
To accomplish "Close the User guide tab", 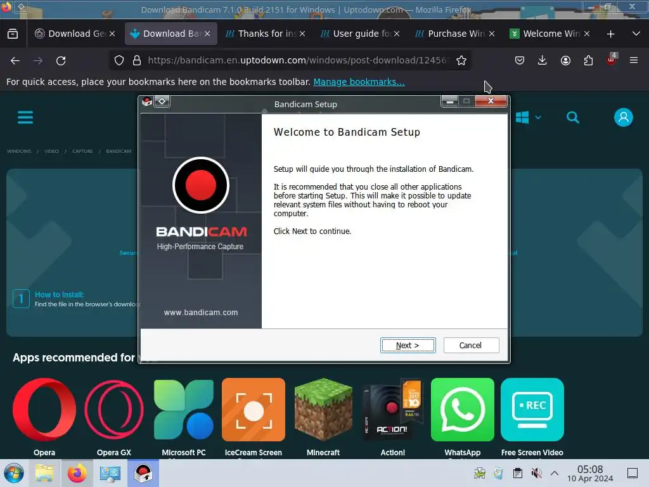I will (397, 34).
